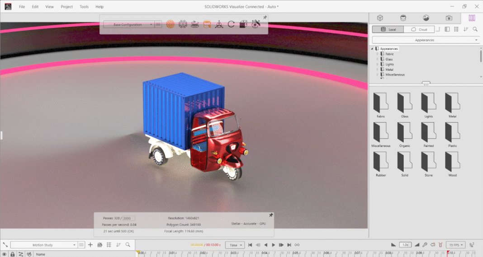This screenshot has height=257, width=483.
Task: Open the Models tab cube icon
Action: pyautogui.click(x=380, y=18)
